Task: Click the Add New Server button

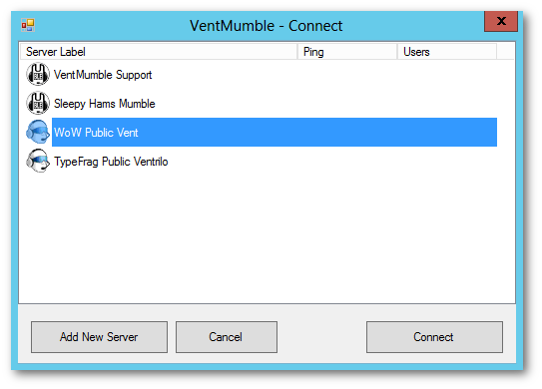Action: [99, 337]
